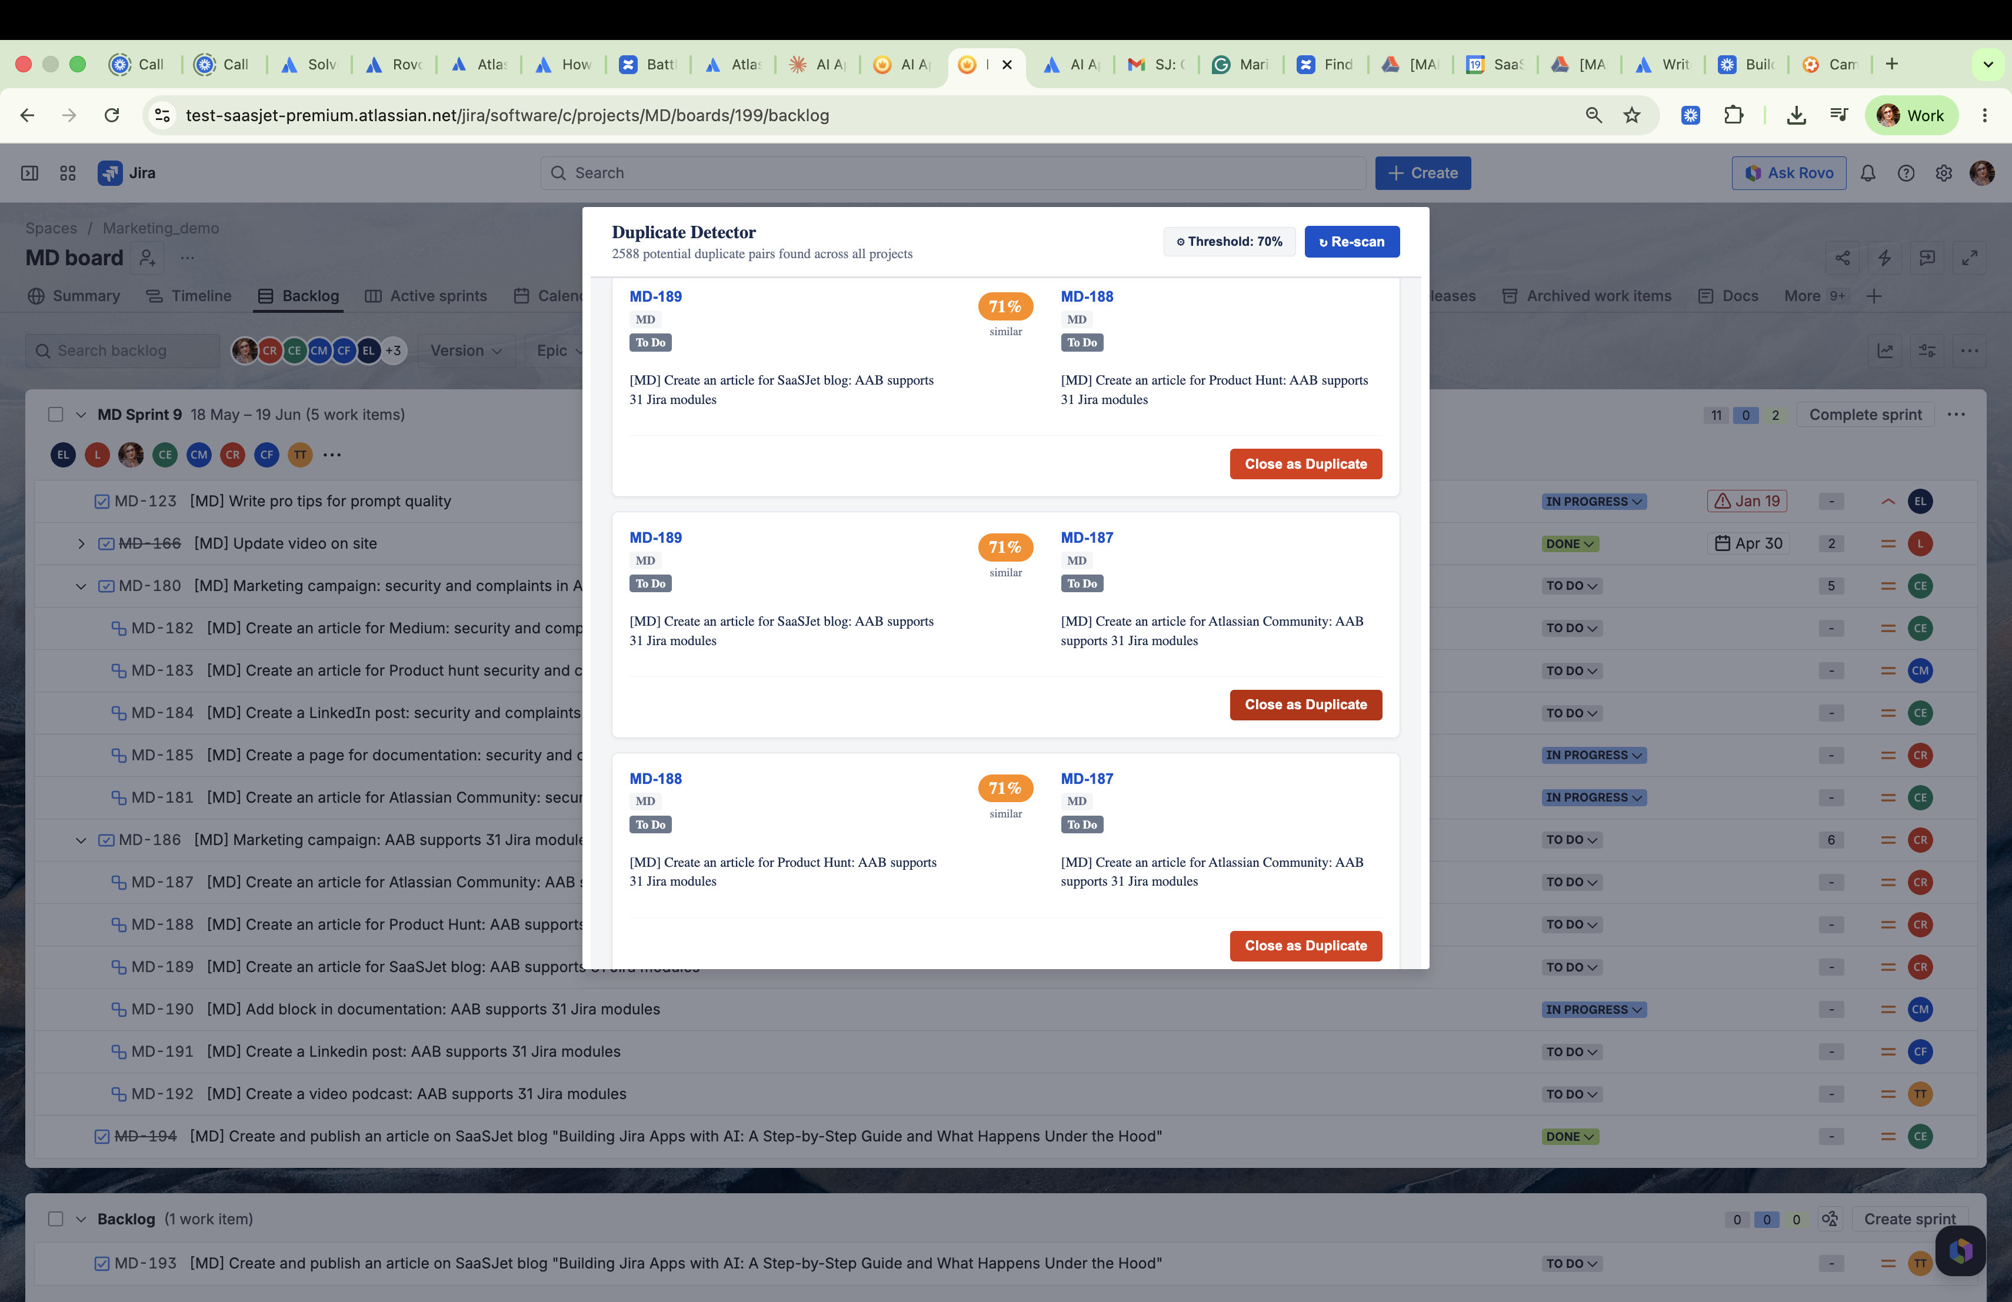Click the Search backlog field

[x=122, y=350]
